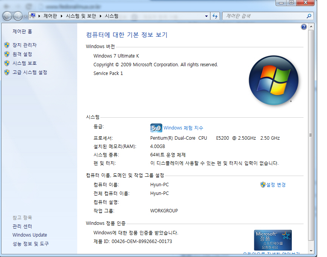Click the refresh button beside address bar
The image size is (327, 257).
click(x=215, y=16)
